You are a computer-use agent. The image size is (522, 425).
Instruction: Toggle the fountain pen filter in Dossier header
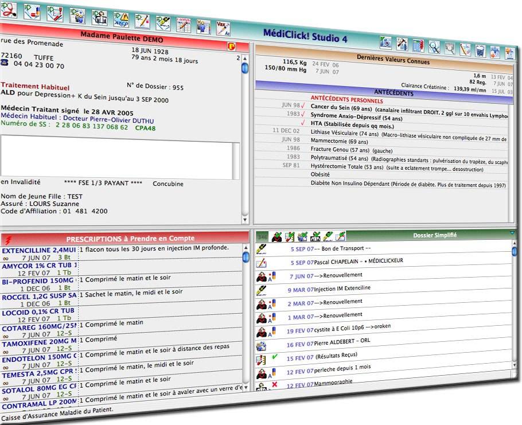pos(328,236)
